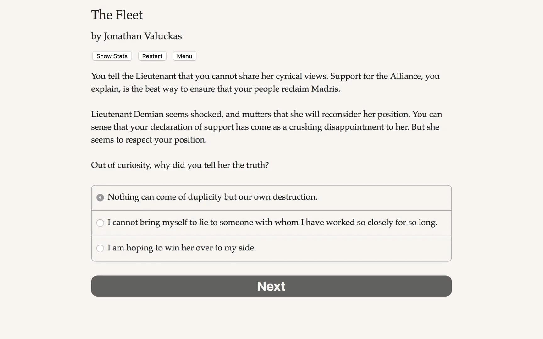The height and width of the screenshot is (339, 543).
Task: Access the game Menu button
Action: 184,56
